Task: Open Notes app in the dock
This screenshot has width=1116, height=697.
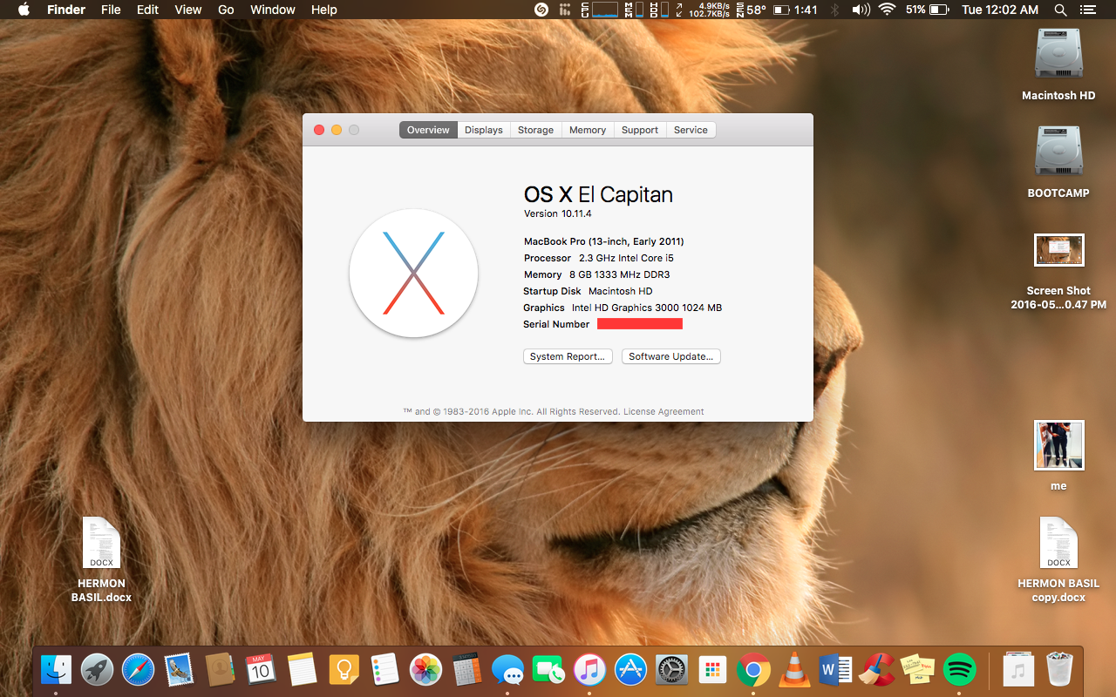Action: click(302, 669)
